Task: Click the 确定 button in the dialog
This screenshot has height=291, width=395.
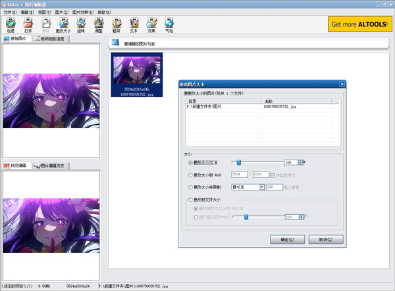Action: pos(288,239)
